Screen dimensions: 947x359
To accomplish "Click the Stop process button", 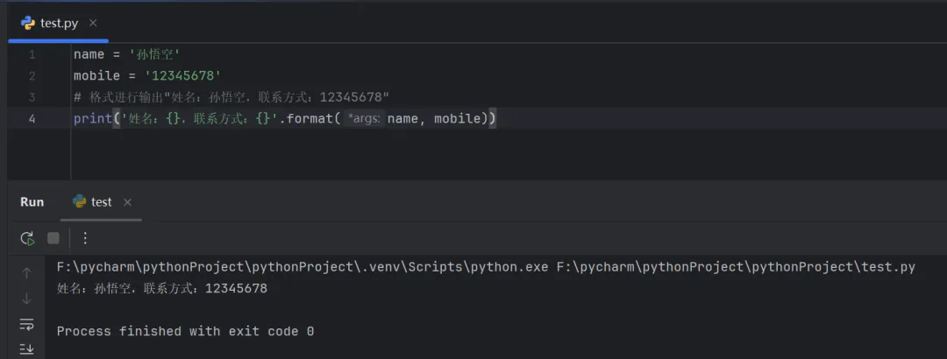I will pos(53,237).
